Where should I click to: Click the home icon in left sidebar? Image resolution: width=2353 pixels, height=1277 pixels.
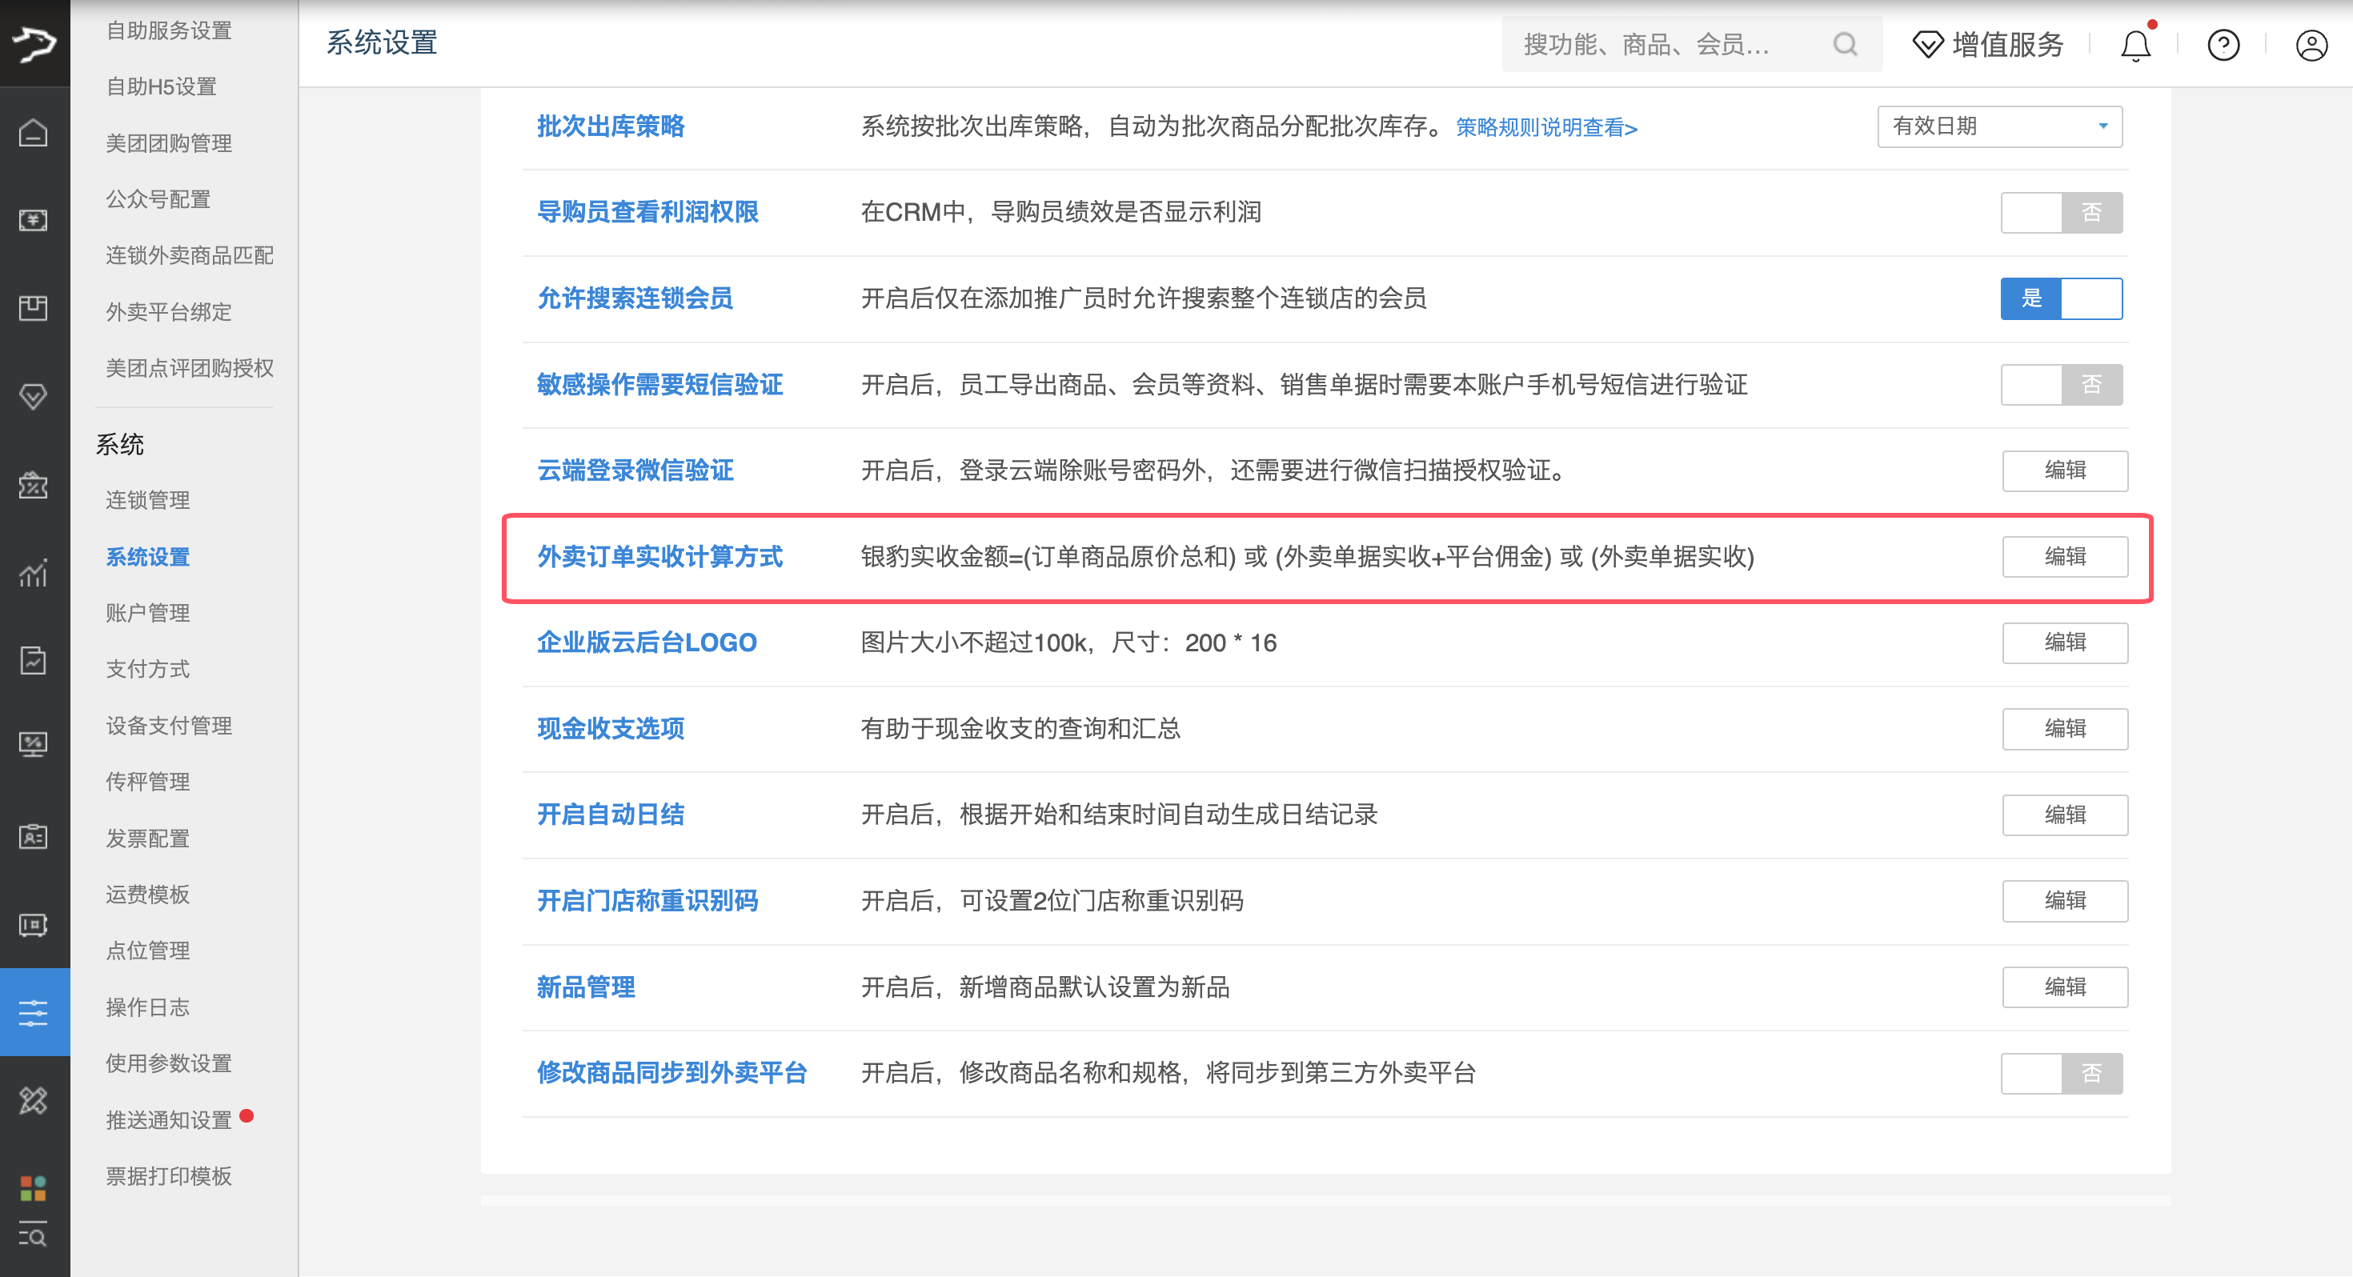point(34,134)
